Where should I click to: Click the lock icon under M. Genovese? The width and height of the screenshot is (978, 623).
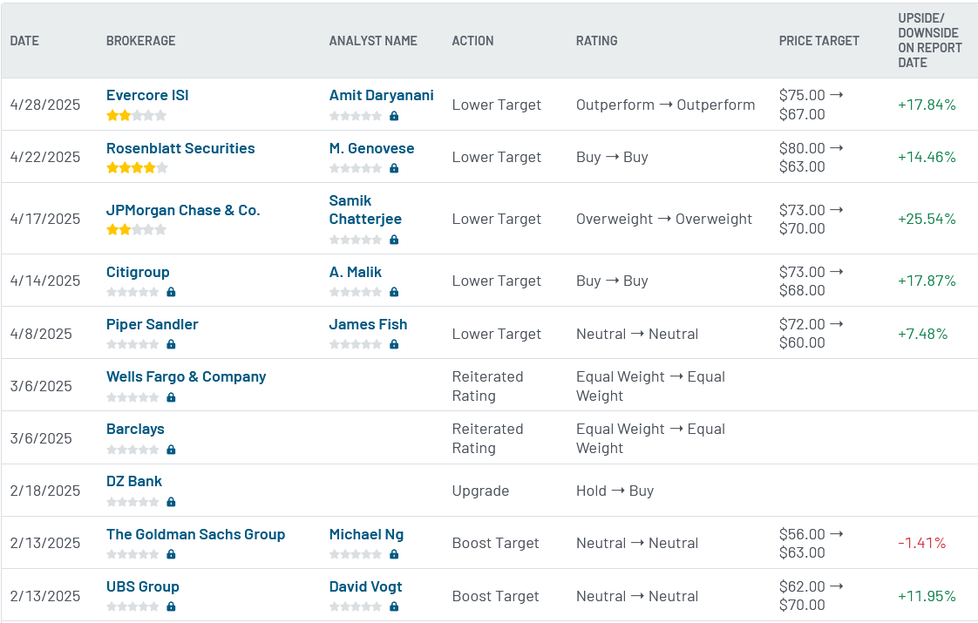coord(394,168)
